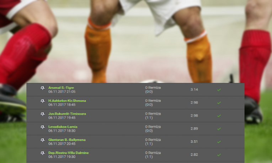Click soccer ball icon beside H.Ashkelon-Kir.Shmona
The image size is (272, 163).
pos(43,101)
